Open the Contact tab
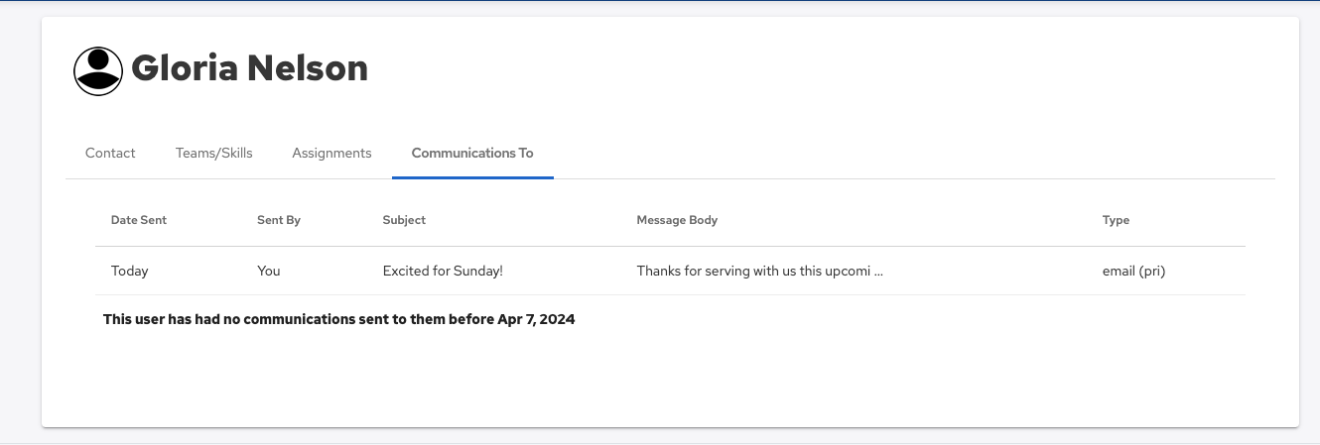1320x445 pixels. pos(110,153)
